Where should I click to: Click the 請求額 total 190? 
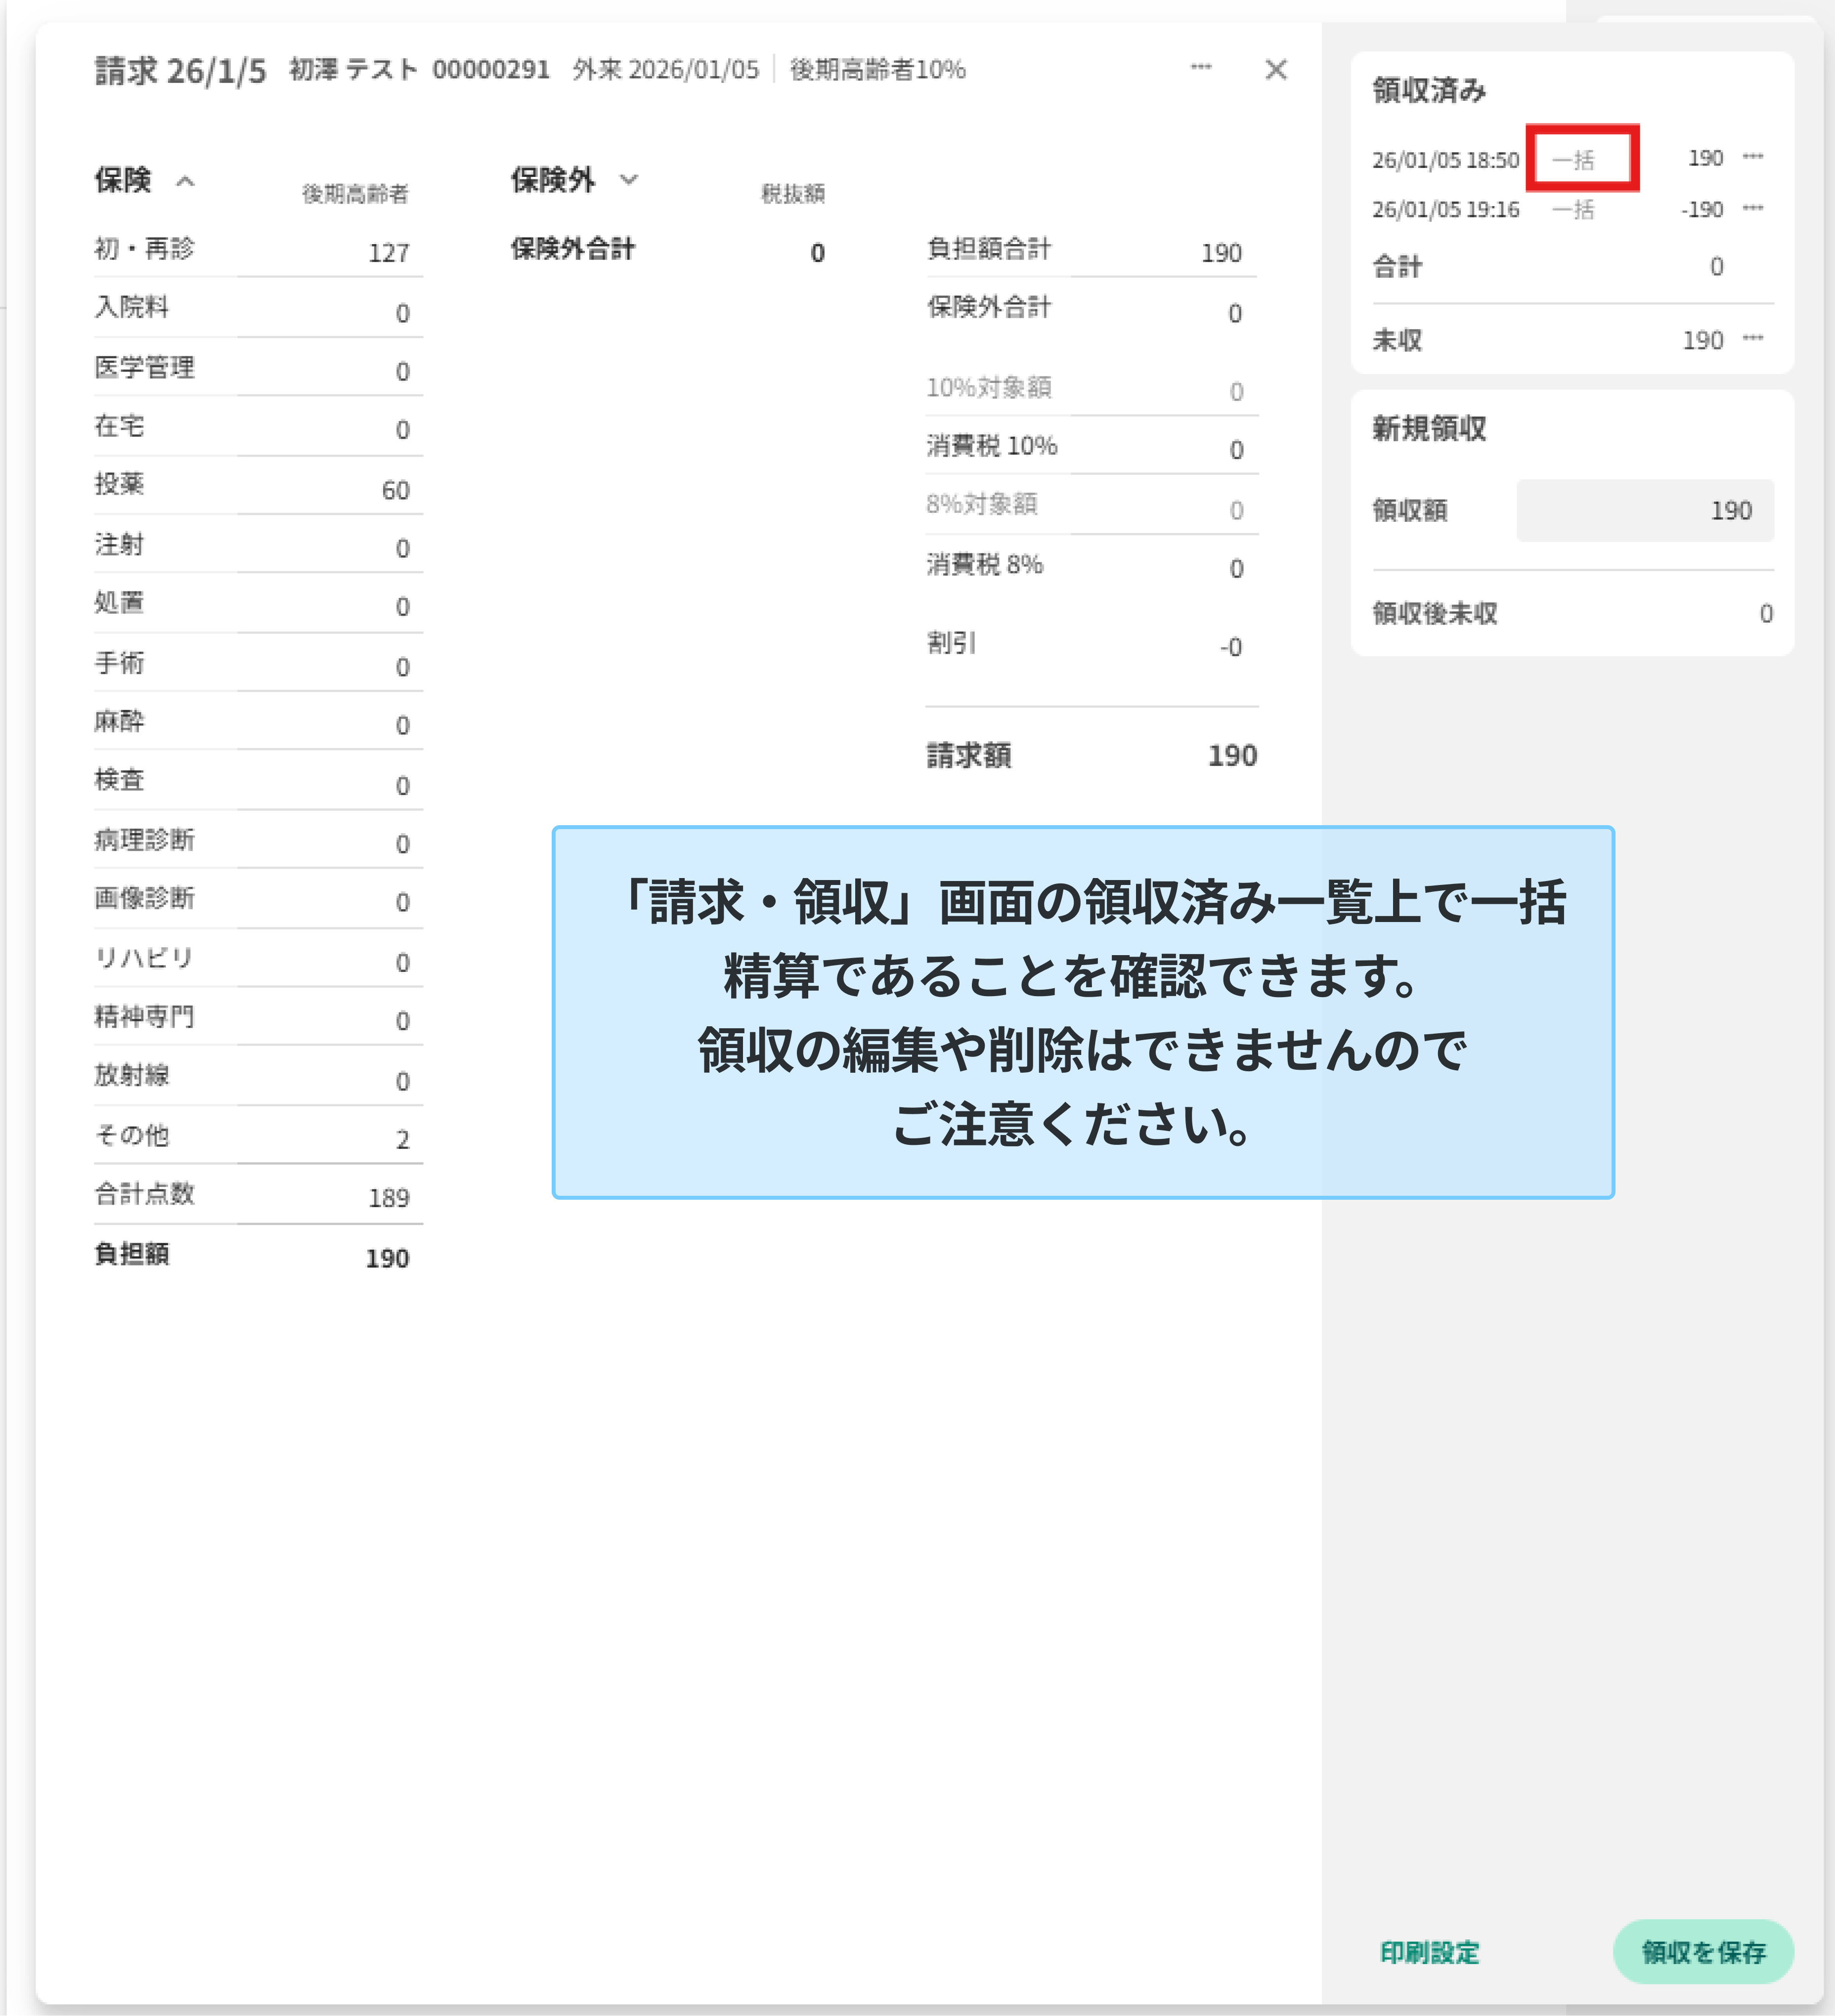(x=1232, y=755)
